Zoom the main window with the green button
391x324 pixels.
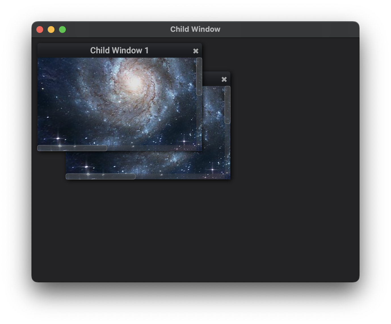coord(62,30)
